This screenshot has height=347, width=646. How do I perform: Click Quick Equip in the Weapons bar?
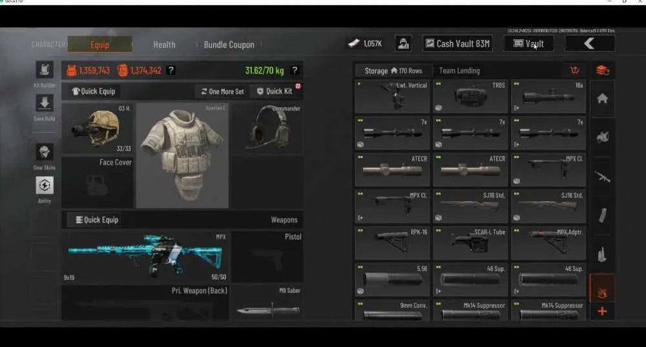pyautogui.click(x=98, y=220)
